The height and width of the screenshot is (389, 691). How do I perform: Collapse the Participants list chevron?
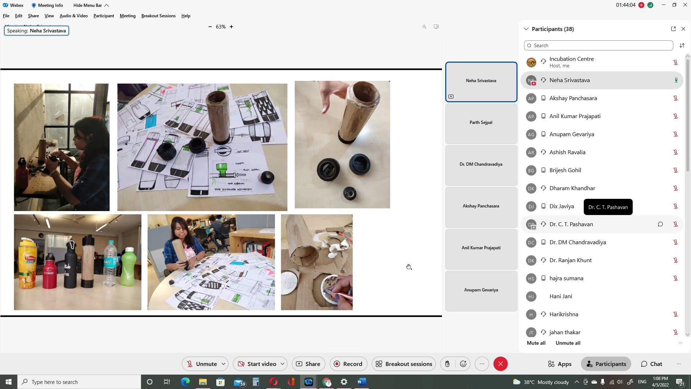[526, 29]
